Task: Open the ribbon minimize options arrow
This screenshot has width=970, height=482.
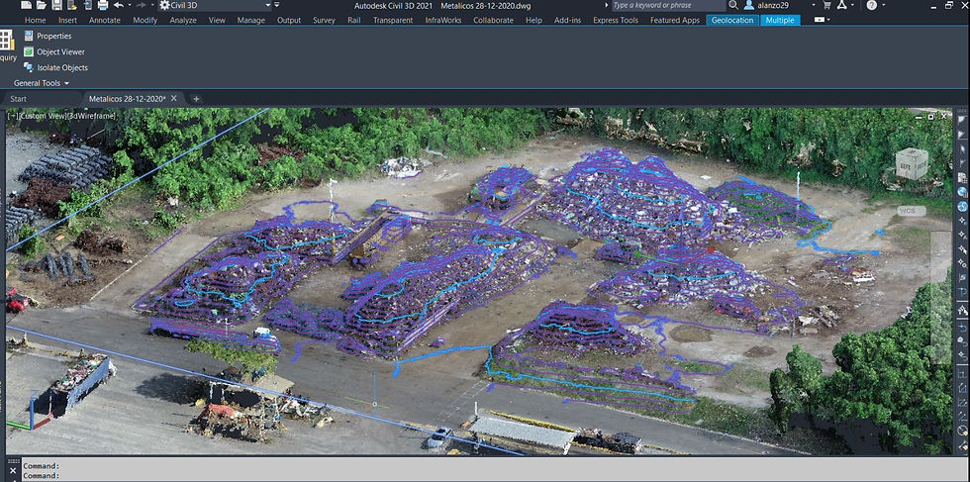Action: tap(829, 20)
